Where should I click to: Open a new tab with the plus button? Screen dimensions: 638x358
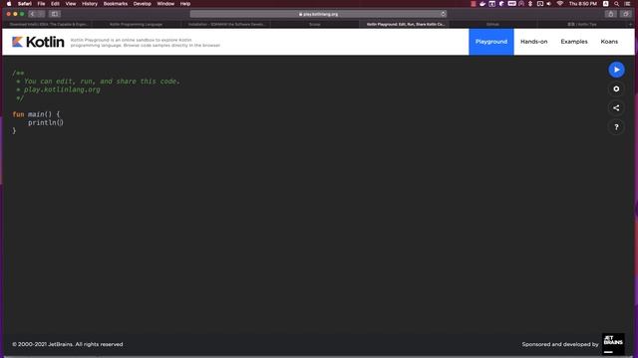click(x=631, y=24)
